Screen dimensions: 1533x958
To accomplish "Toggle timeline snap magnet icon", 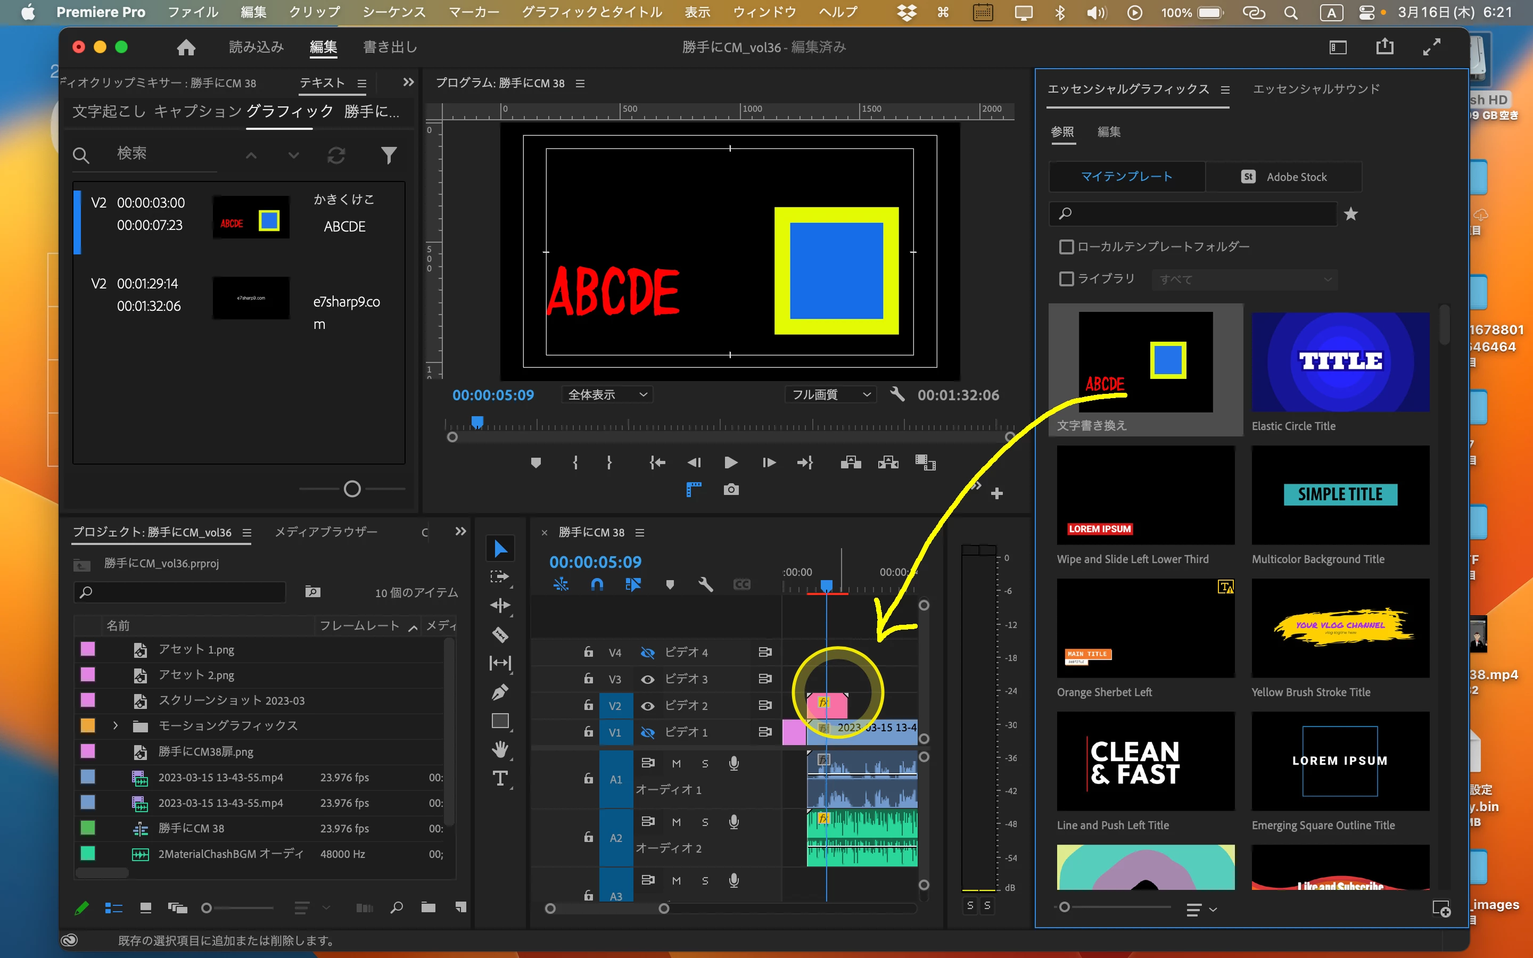I will 597,584.
